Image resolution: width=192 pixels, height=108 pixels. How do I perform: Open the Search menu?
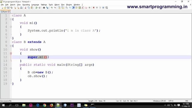13,5
